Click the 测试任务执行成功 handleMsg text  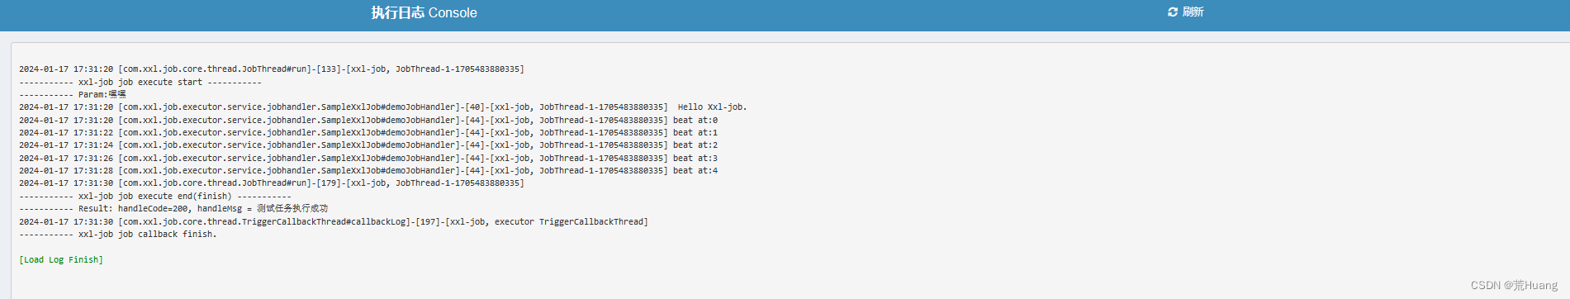tap(292, 208)
